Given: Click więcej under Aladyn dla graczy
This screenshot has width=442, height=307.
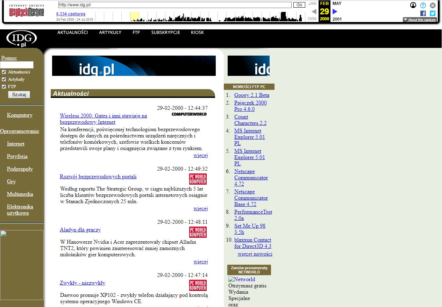Looking at the screenshot, I should pos(201,262).
